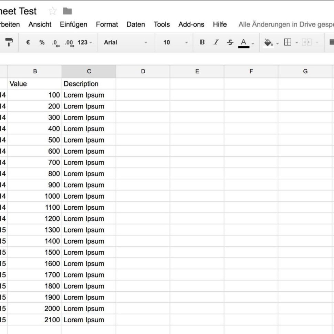Image resolution: width=334 pixels, height=334 pixels.
Task: Select column C header
Action: point(89,71)
